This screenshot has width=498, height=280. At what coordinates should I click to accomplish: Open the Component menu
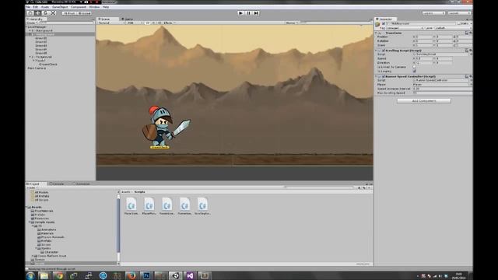coord(79,7)
